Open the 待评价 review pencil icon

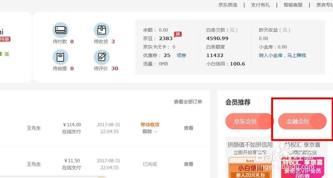coord(102,57)
